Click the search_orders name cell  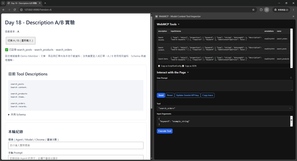click(282, 39)
